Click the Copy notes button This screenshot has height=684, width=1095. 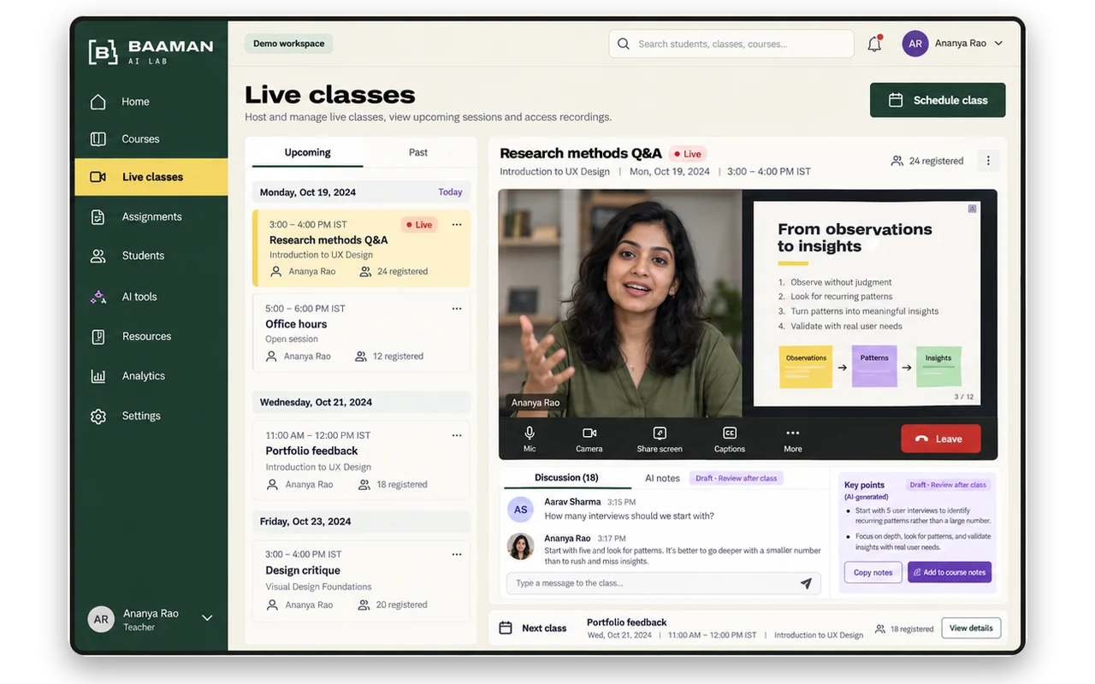pyautogui.click(x=873, y=573)
